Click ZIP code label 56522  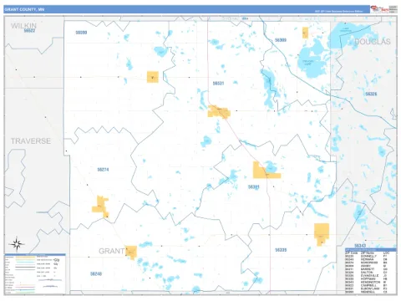[29, 31]
